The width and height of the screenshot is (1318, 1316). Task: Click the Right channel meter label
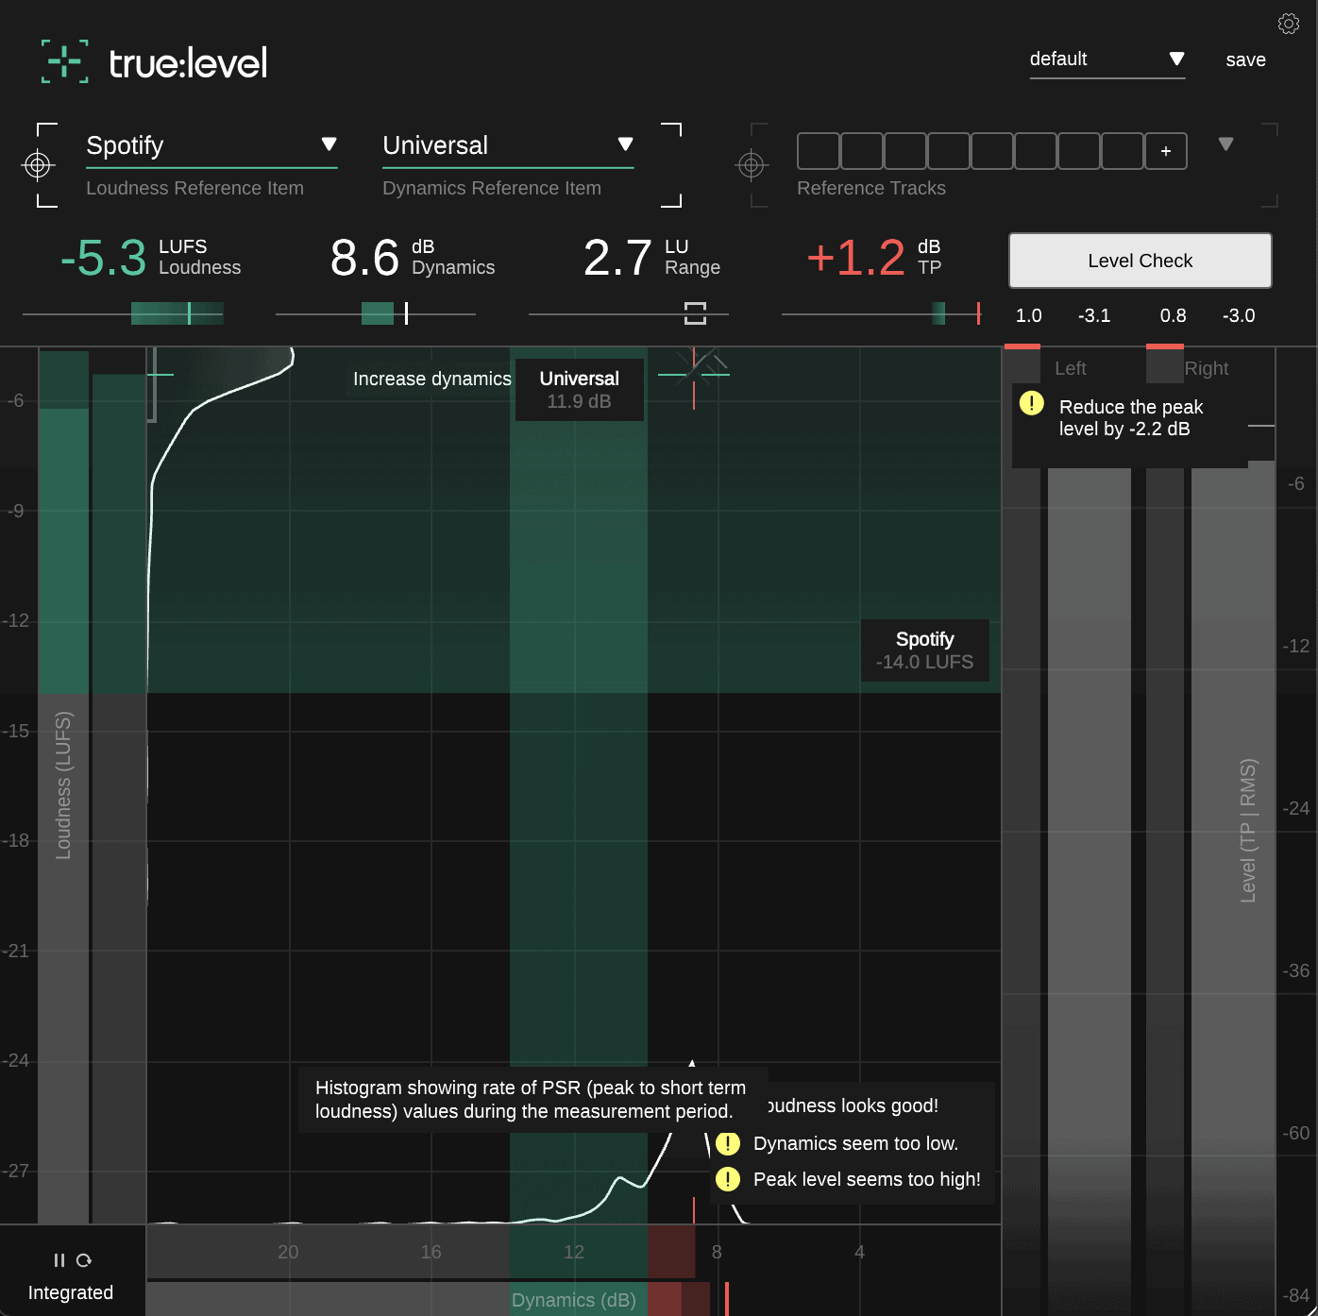(1207, 368)
